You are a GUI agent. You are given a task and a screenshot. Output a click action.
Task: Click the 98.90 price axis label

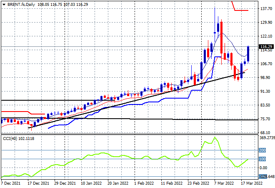tap(265, 78)
